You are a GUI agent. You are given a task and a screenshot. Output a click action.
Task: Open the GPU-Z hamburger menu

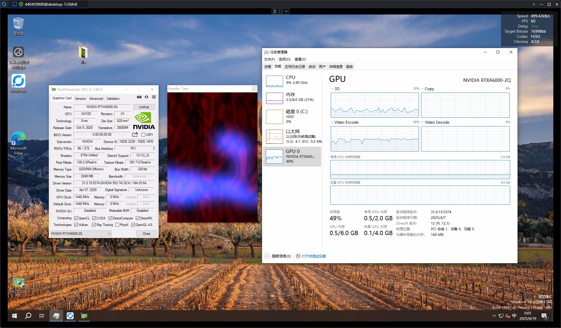(x=154, y=97)
